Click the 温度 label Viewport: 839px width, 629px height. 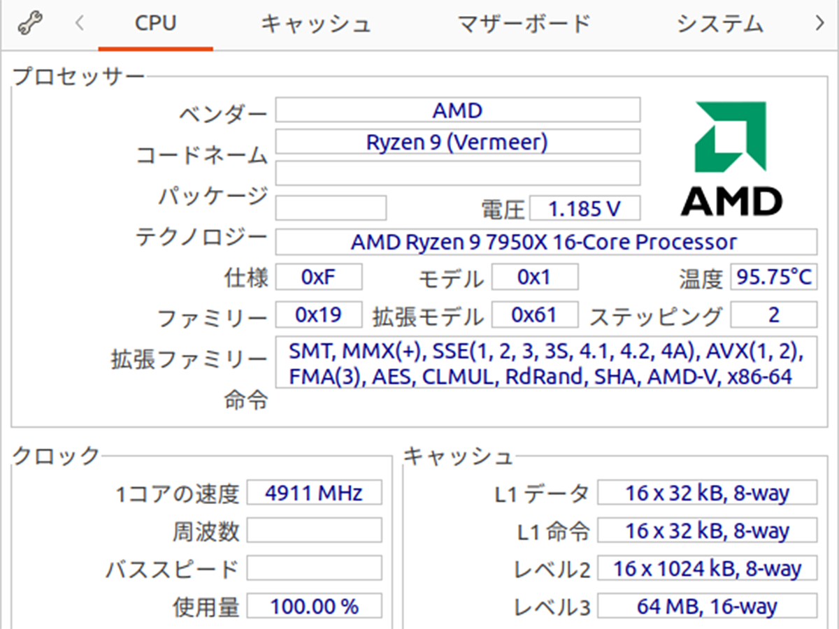tap(701, 279)
